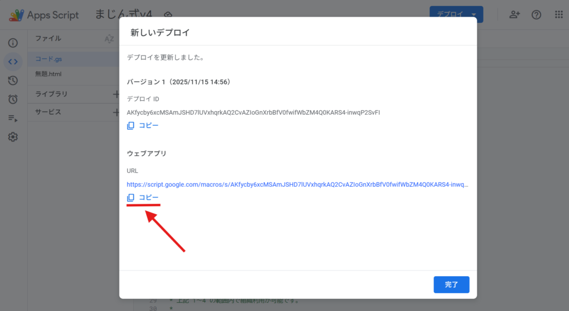569x311 pixels.
Task: Expand the デプロイ dropdown arrow
Action: (474, 15)
